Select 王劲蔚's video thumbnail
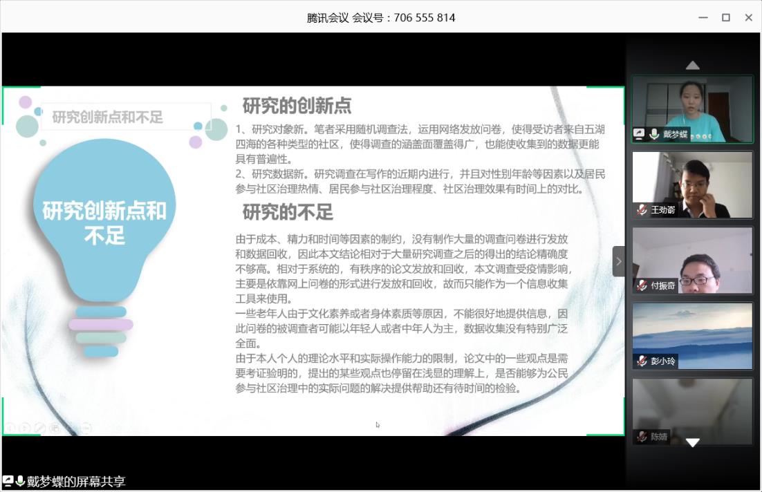The image size is (762, 492). pos(692,184)
